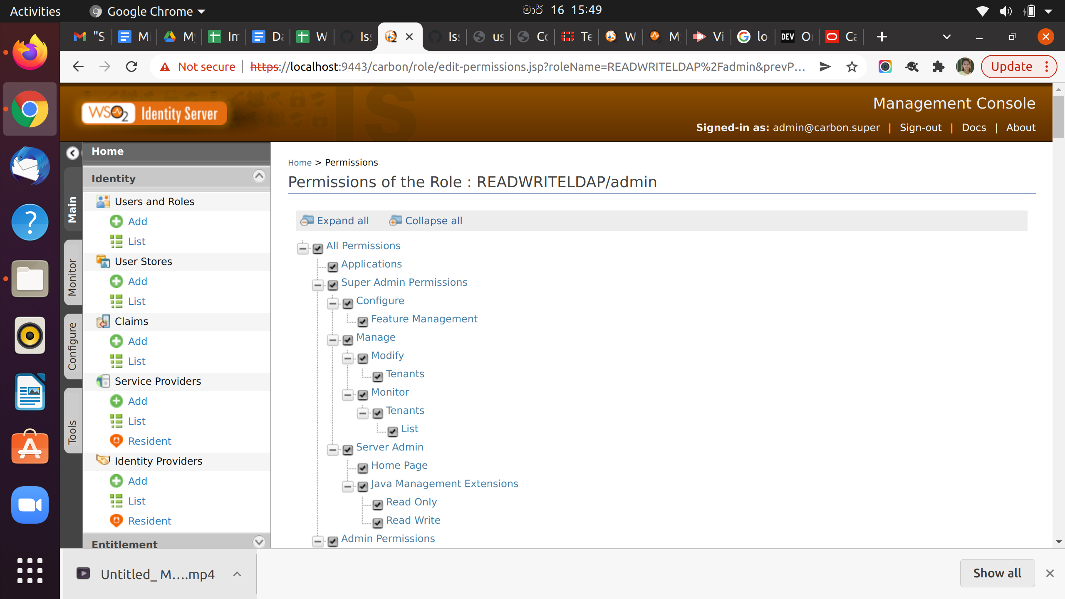Click the Collapse all icon
Image resolution: width=1065 pixels, height=599 pixels.
pos(395,220)
